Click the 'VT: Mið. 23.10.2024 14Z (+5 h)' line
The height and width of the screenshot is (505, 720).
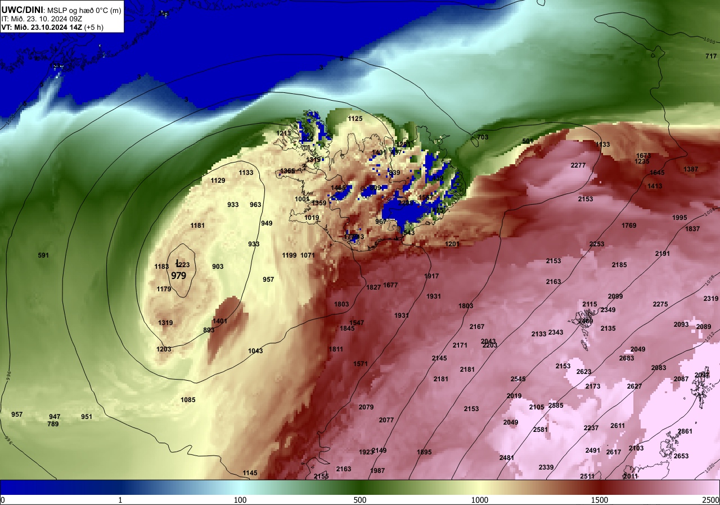pyautogui.click(x=52, y=26)
